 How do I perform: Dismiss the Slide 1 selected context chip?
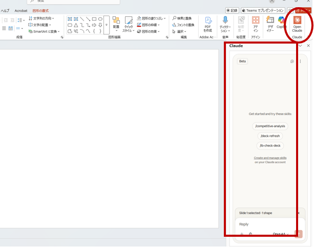click(x=299, y=213)
